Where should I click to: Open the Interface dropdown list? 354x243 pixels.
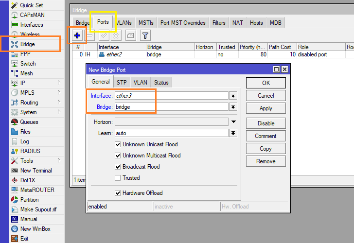[233, 96]
